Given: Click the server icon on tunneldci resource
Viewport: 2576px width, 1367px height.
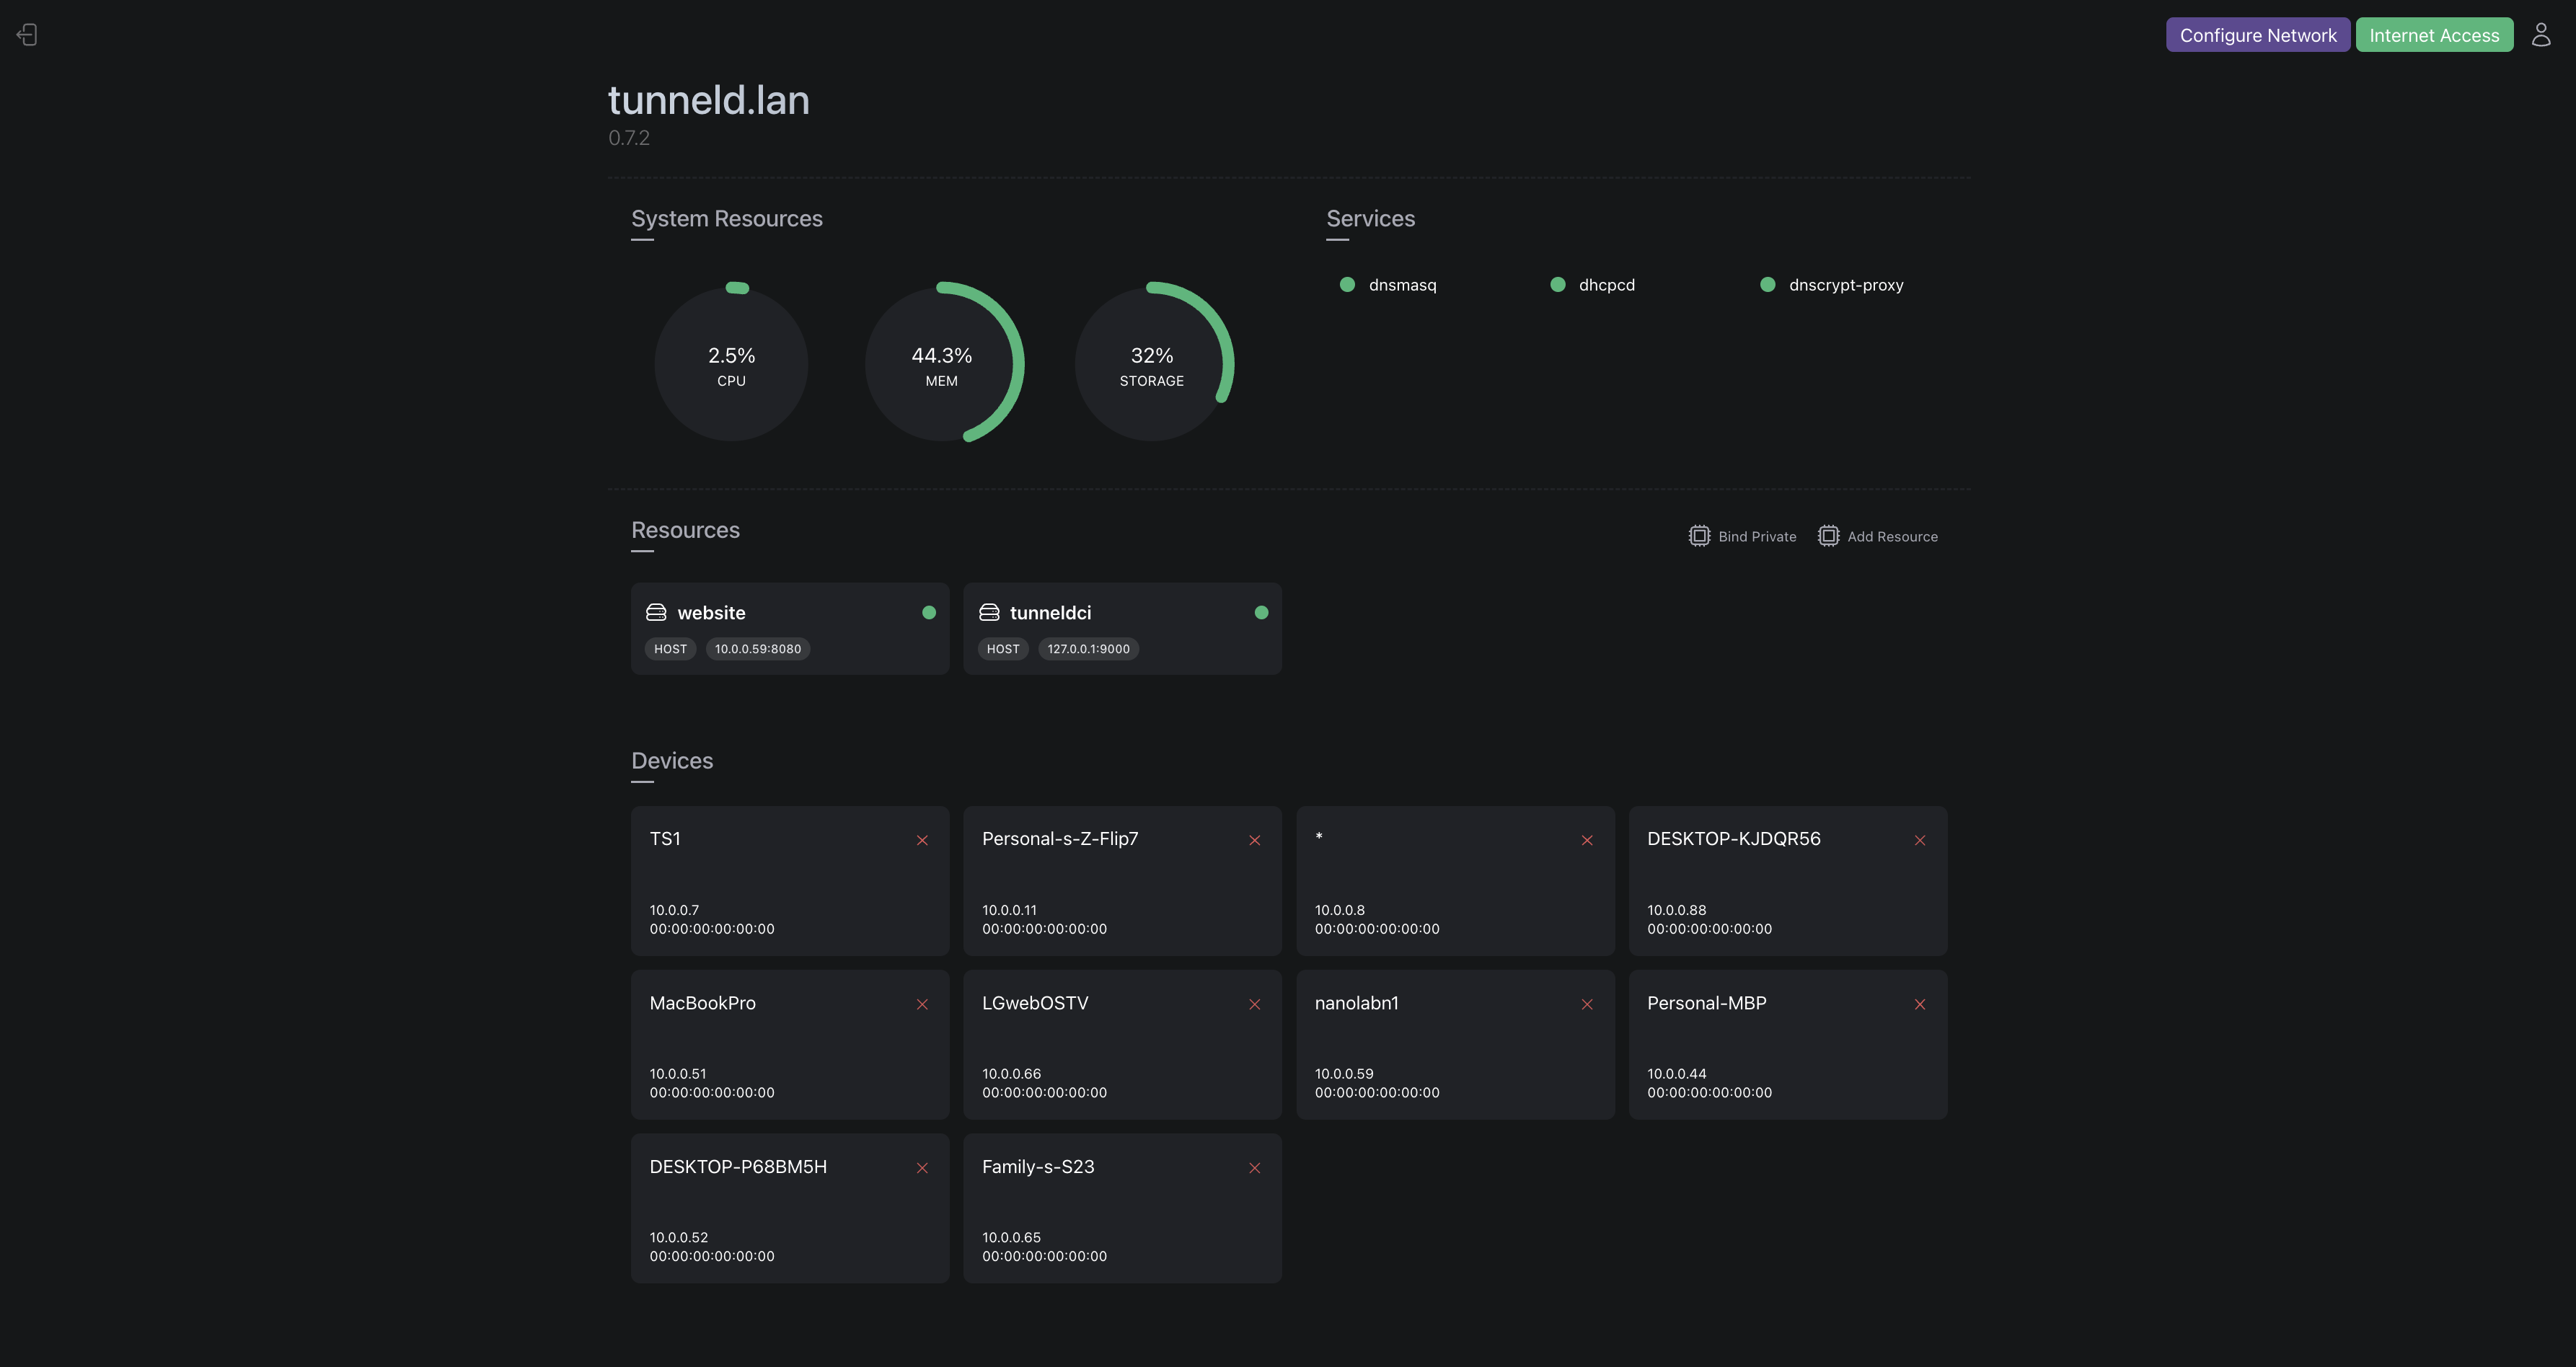Looking at the screenshot, I should [x=989, y=612].
